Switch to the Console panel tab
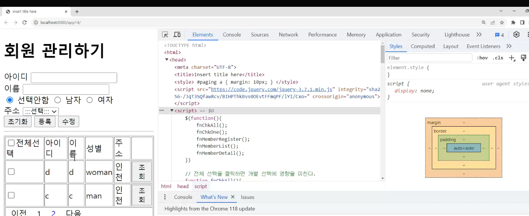This screenshot has height=216, width=529. coord(232,35)
